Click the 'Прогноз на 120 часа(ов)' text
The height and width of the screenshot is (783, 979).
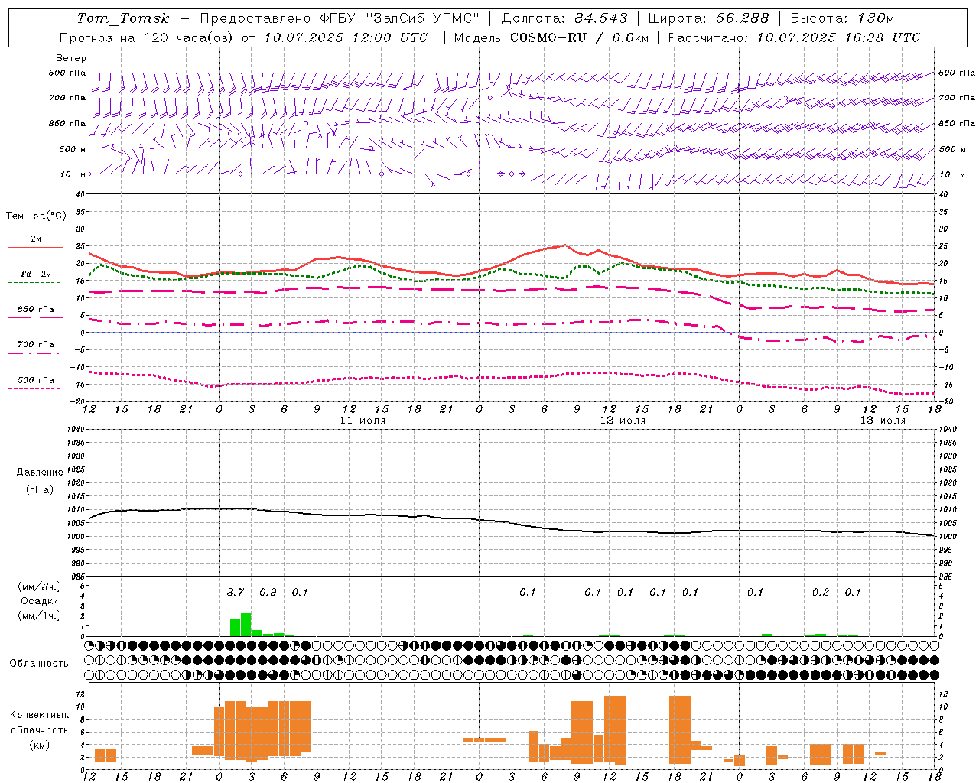[x=147, y=37]
